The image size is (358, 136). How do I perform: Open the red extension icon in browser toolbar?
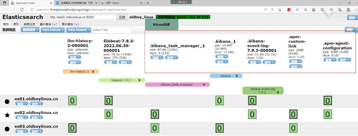tap(289, 10)
